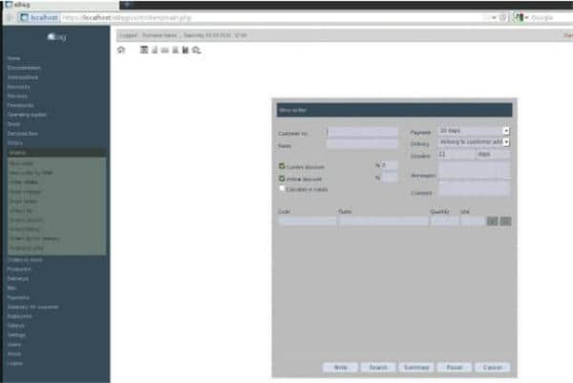
Task: Toggle the Initial discount checkbox
Action: pyautogui.click(x=282, y=179)
